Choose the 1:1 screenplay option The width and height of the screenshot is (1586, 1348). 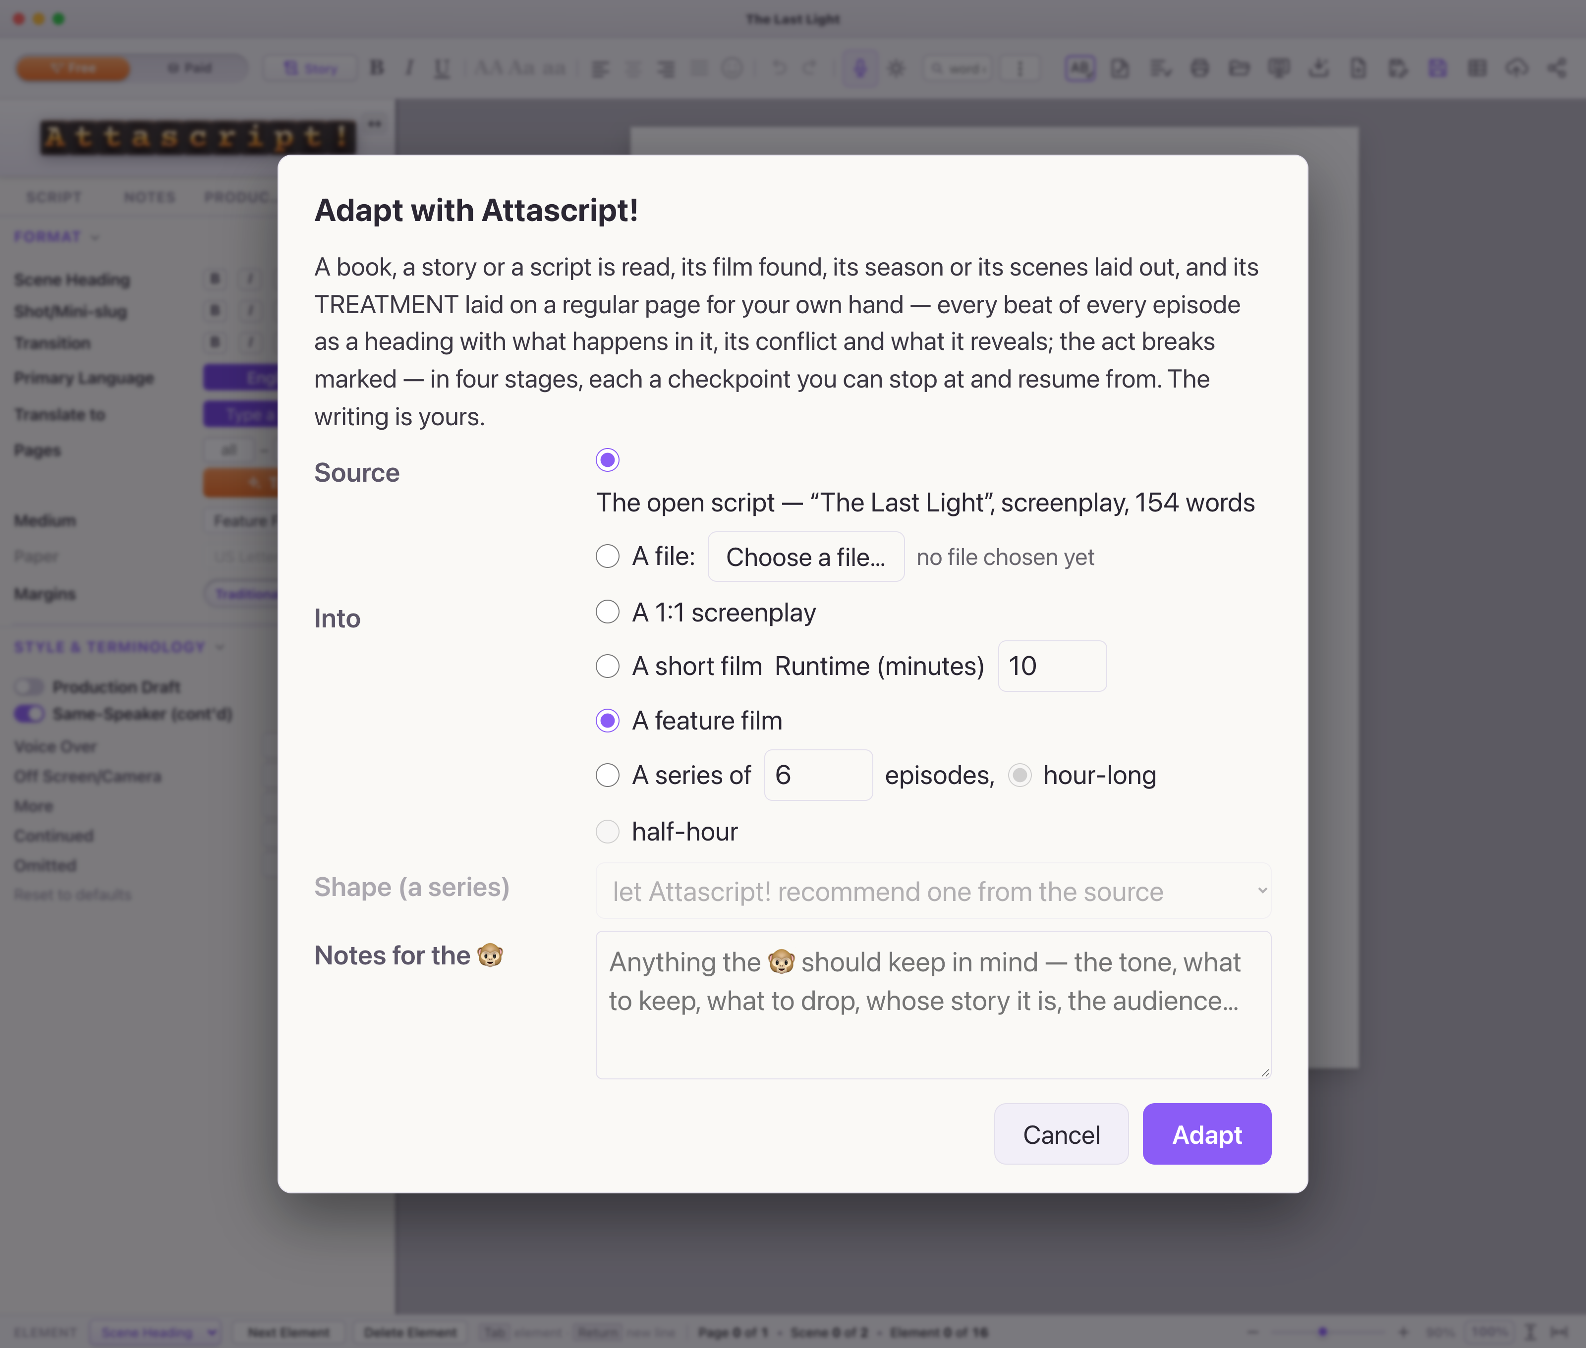pyautogui.click(x=608, y=612)
